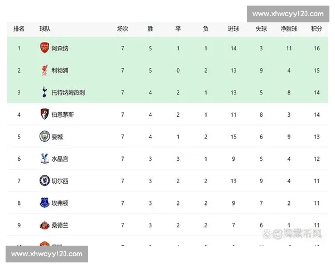Open the 利物浦 team link
Image resolution: width=335 pixels, height=268 pixels.
click(x=60, y=70)
